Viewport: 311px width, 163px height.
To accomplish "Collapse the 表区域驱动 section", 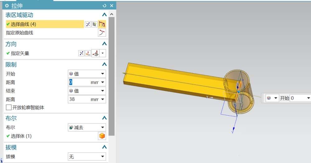I will (x=104, y=15).
